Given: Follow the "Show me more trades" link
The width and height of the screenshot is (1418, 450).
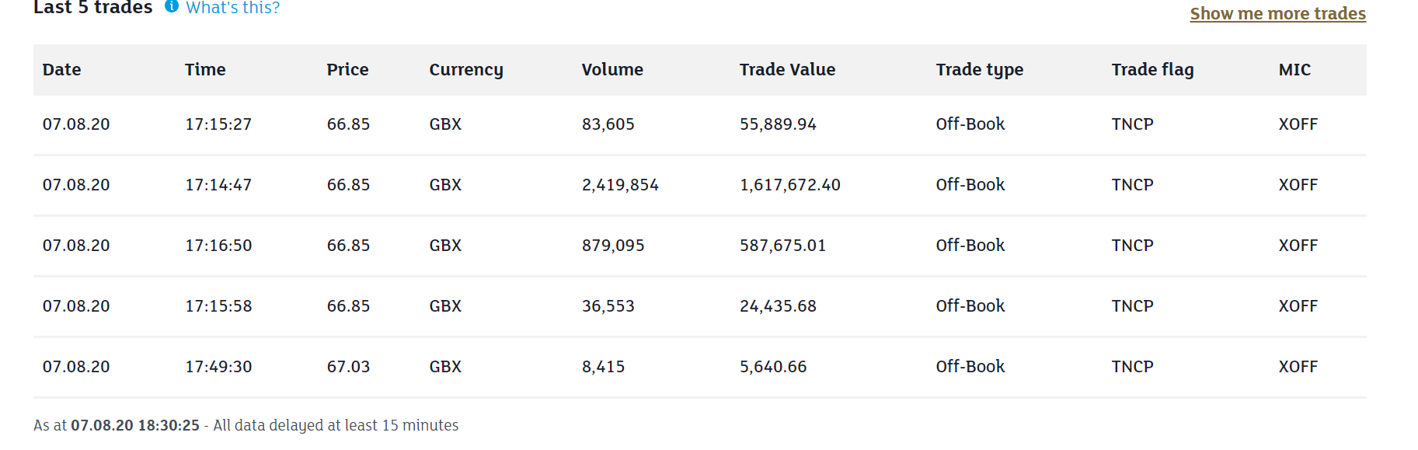Looking at the screenshot, I should (1277, 14).
